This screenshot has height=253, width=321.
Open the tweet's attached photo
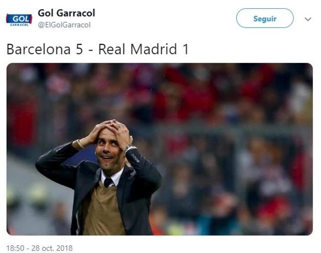pos(159,149)
